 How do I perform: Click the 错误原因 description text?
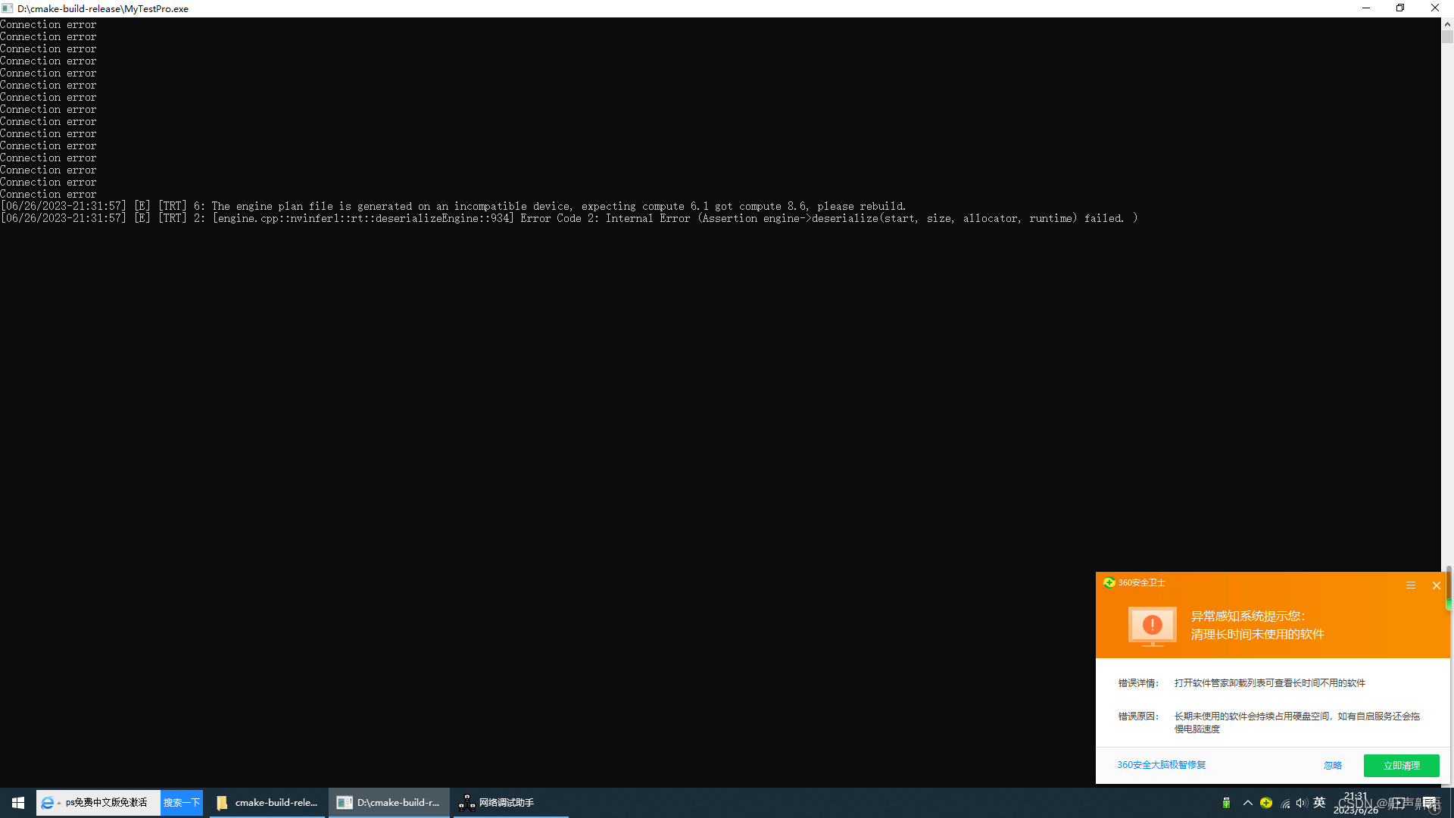(x=1297, y=723)
